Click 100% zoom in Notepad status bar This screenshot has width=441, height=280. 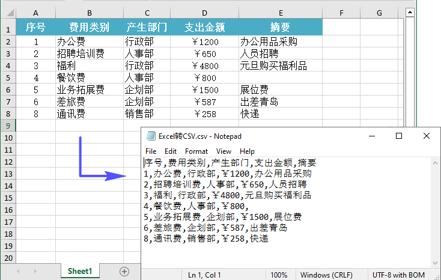click(279, 275)
